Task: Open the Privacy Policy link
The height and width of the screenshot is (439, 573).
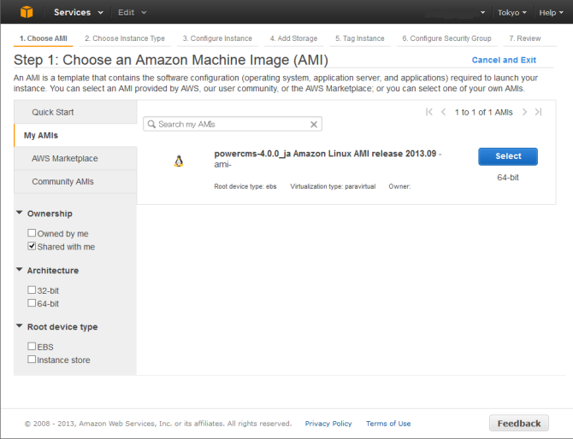Action: coord(328,424)
